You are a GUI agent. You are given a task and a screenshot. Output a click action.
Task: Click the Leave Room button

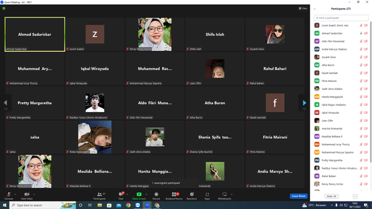[x=298, y=196]
